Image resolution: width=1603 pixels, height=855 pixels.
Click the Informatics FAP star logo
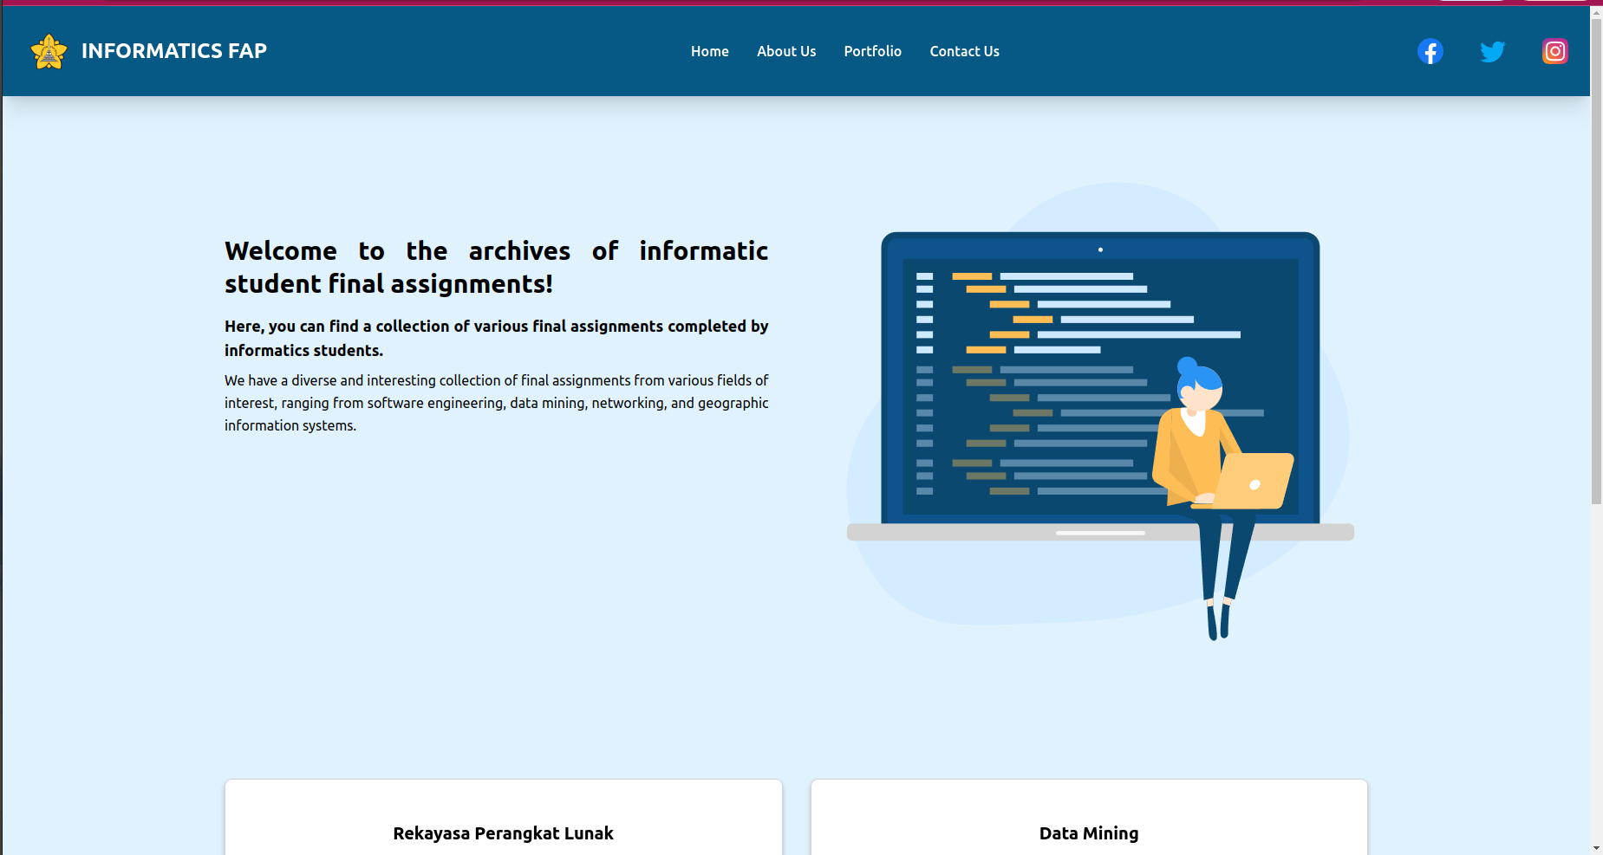pyautogui.click(x=49, y=52)
